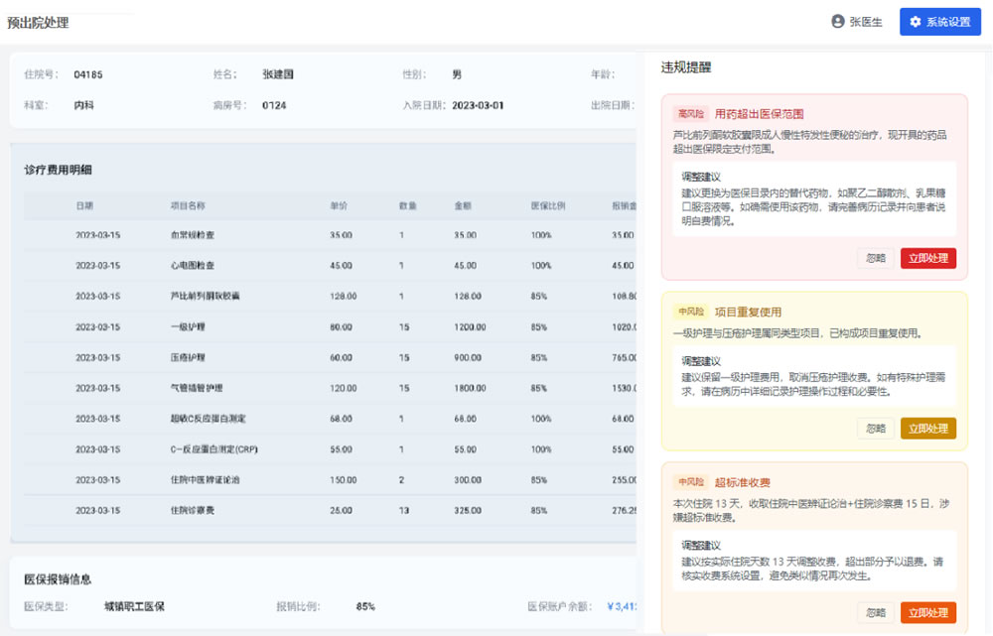Image resolution: width=993 pixels, height=636 pixels.
Task: Open 系统设置 button with gear icon
Action: pos(939,22)
